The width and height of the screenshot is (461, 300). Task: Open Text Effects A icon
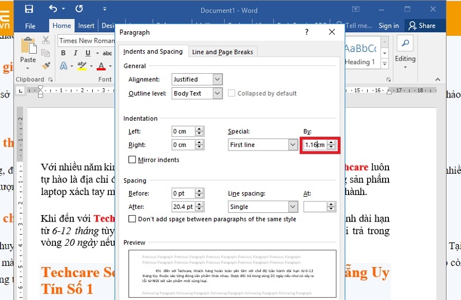[x=63, y=66]
